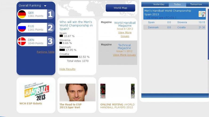
Task: Open the Ranking Table link
Action: [x=46, y=52]
